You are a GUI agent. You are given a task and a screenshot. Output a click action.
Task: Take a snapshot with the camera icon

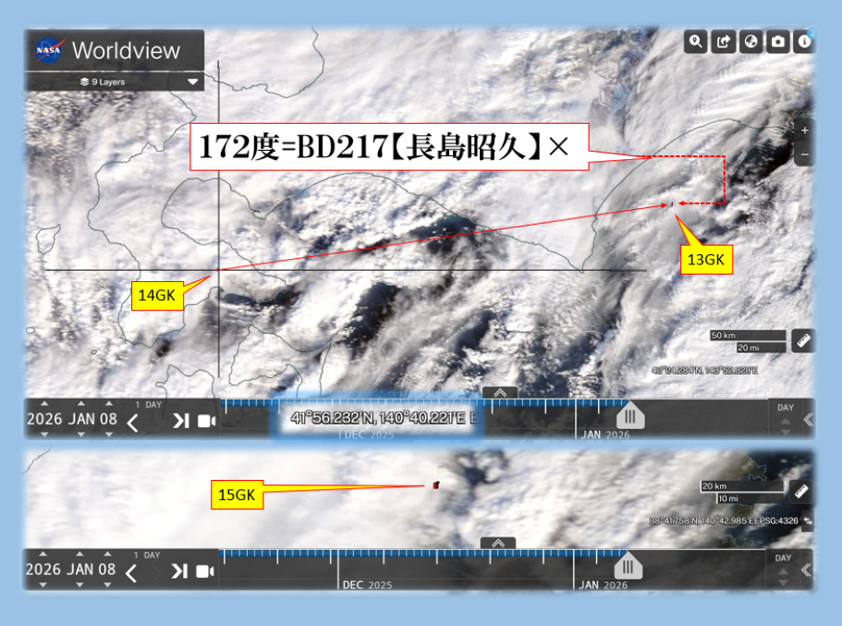pos(778,42)
